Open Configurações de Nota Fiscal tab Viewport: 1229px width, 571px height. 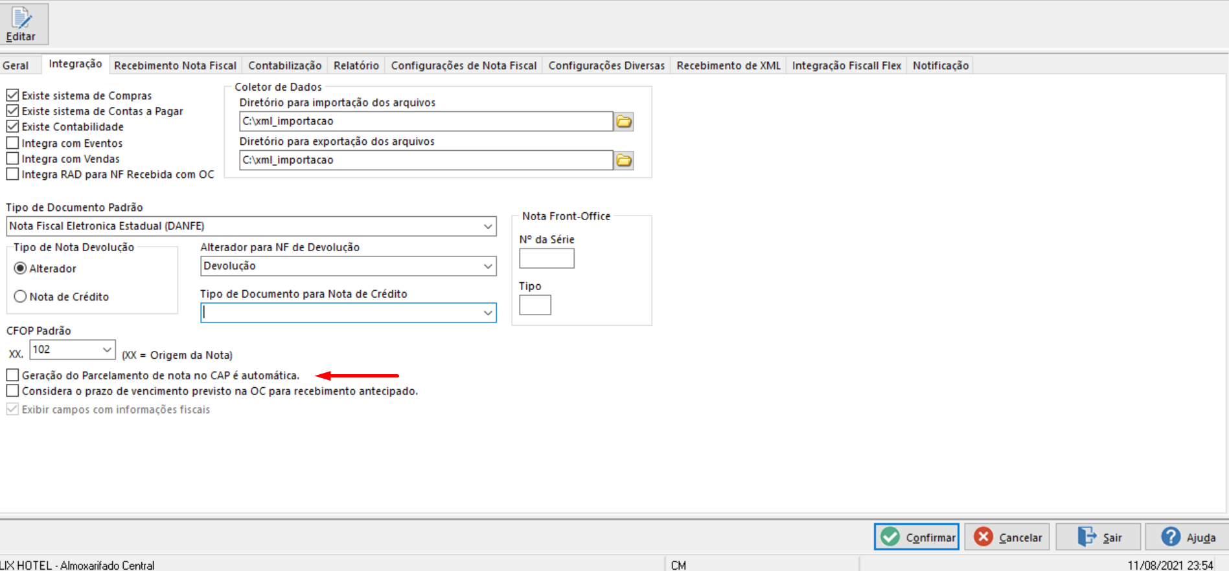(464, 65)
